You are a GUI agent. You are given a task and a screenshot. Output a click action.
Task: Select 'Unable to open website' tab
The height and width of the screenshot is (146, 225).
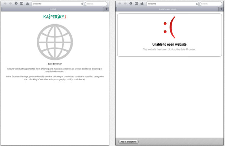click(167, 9)
